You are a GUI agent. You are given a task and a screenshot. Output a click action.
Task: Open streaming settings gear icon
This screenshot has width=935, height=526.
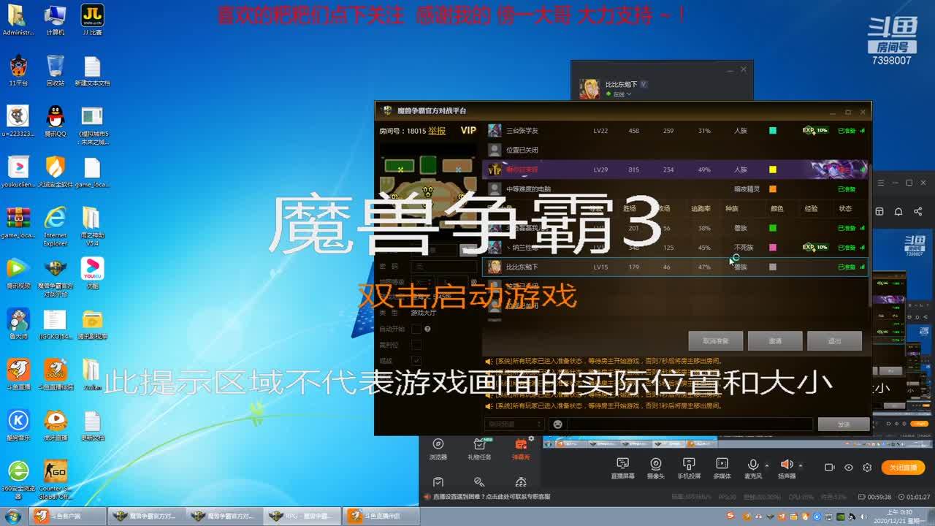pyautogui.click(x=867, y=468)
